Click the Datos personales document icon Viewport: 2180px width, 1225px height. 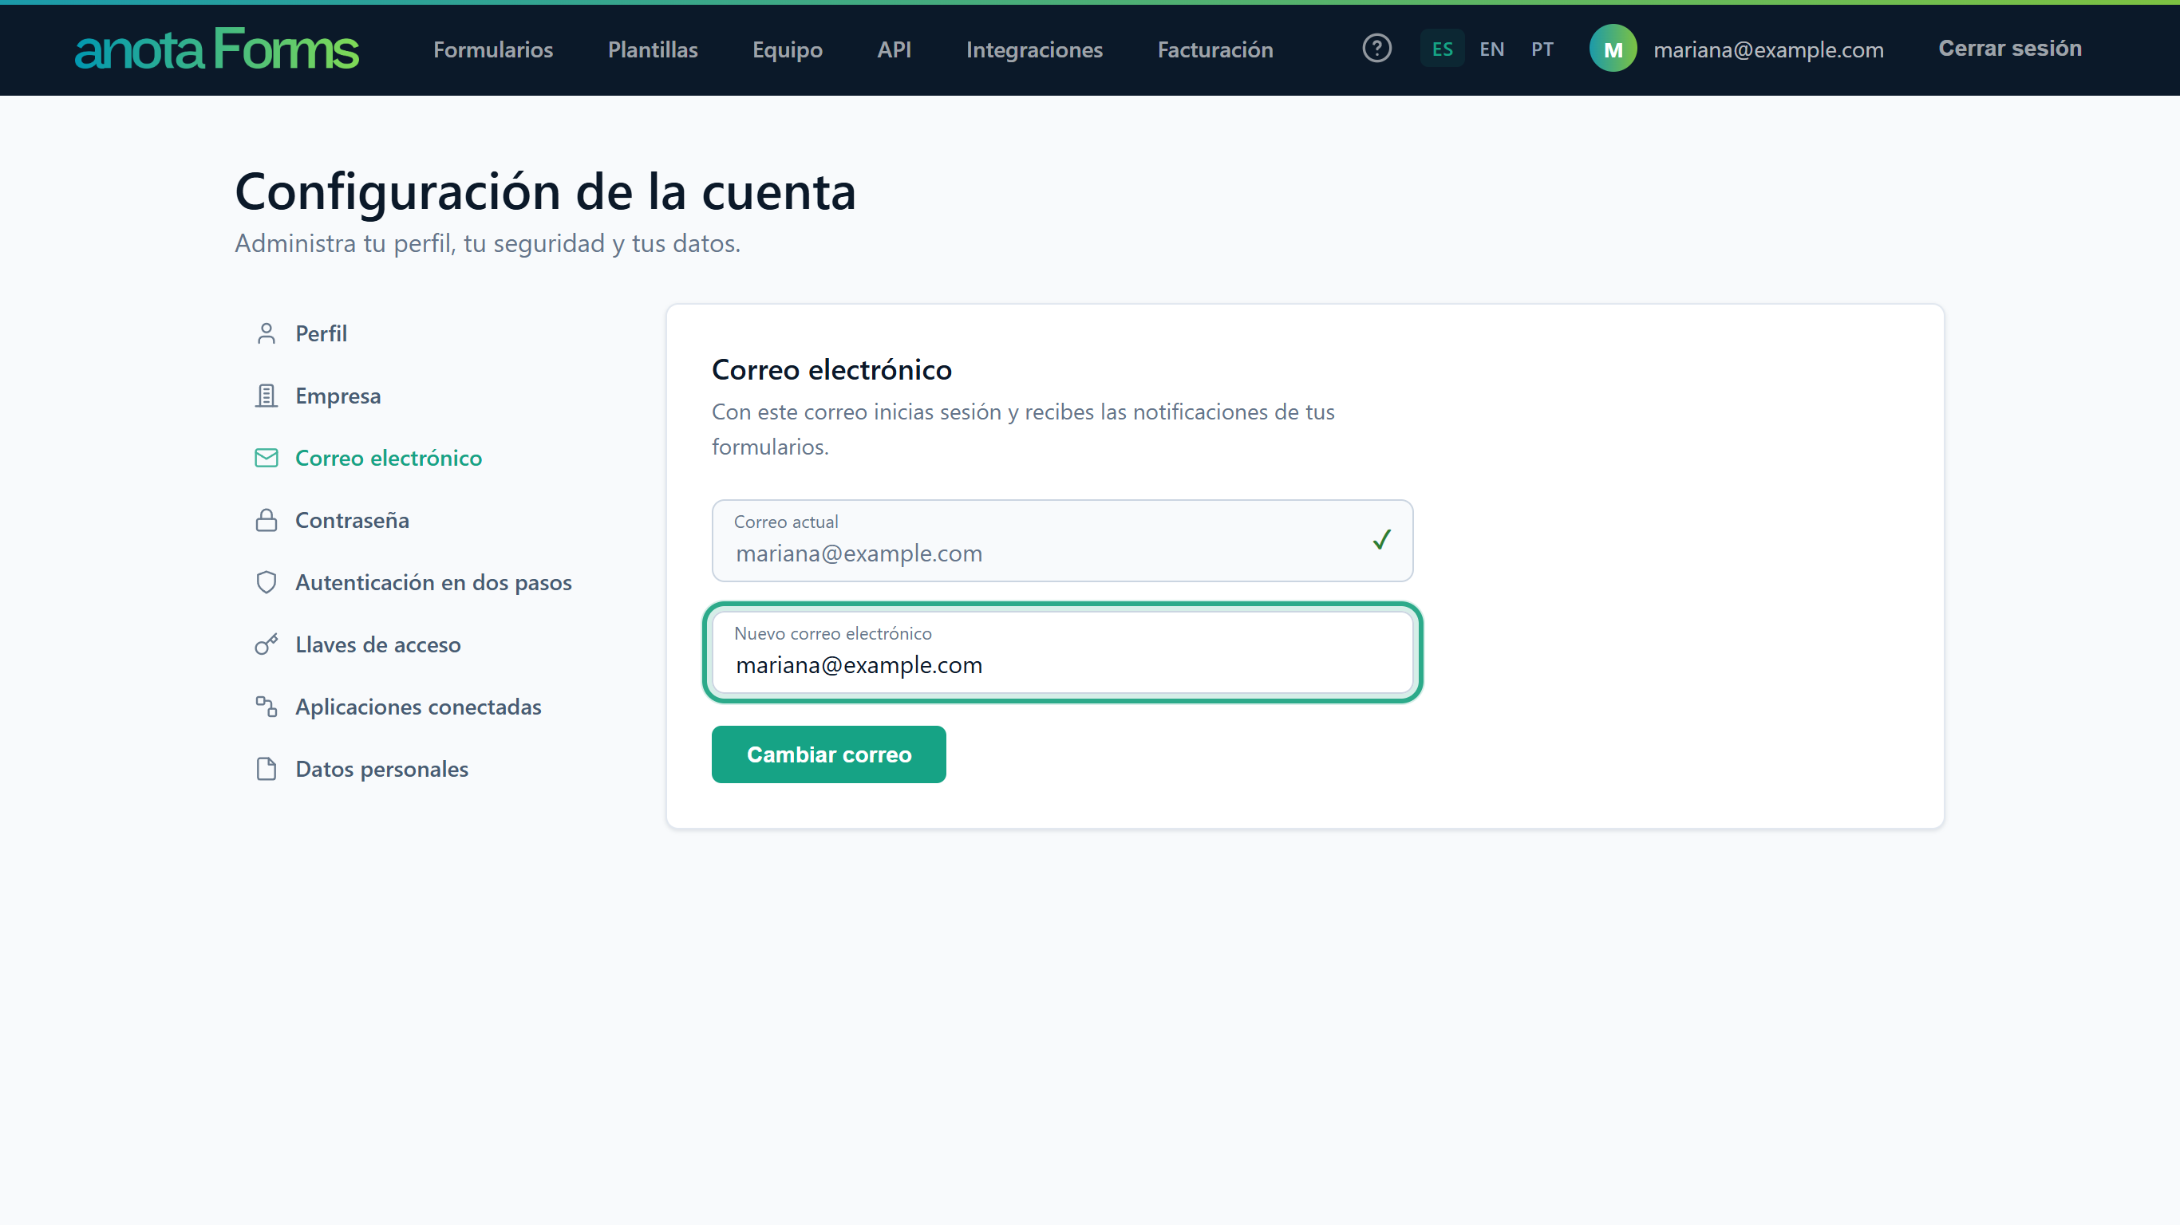point(267,769)
